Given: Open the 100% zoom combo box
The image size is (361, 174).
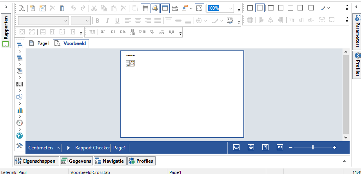Looking at the screenshot, I should (x=220, y=9).
